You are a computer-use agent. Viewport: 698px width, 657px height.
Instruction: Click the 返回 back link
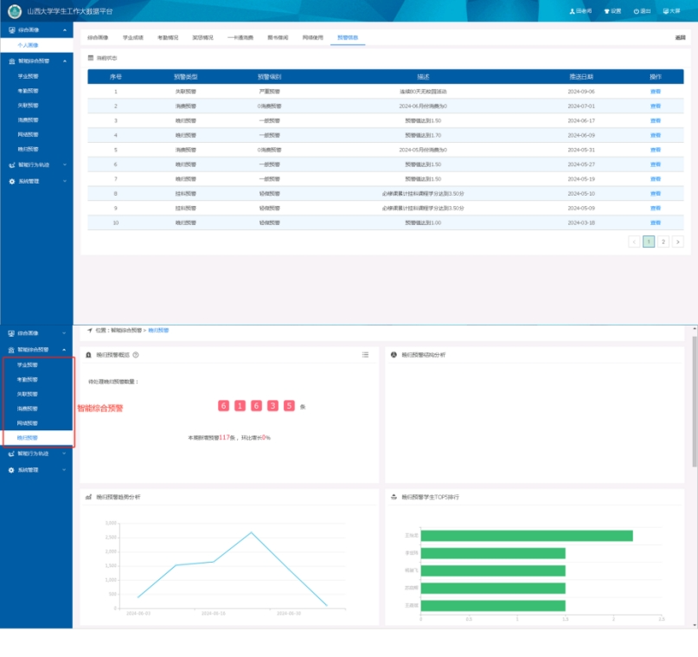[x=679, y=38]
